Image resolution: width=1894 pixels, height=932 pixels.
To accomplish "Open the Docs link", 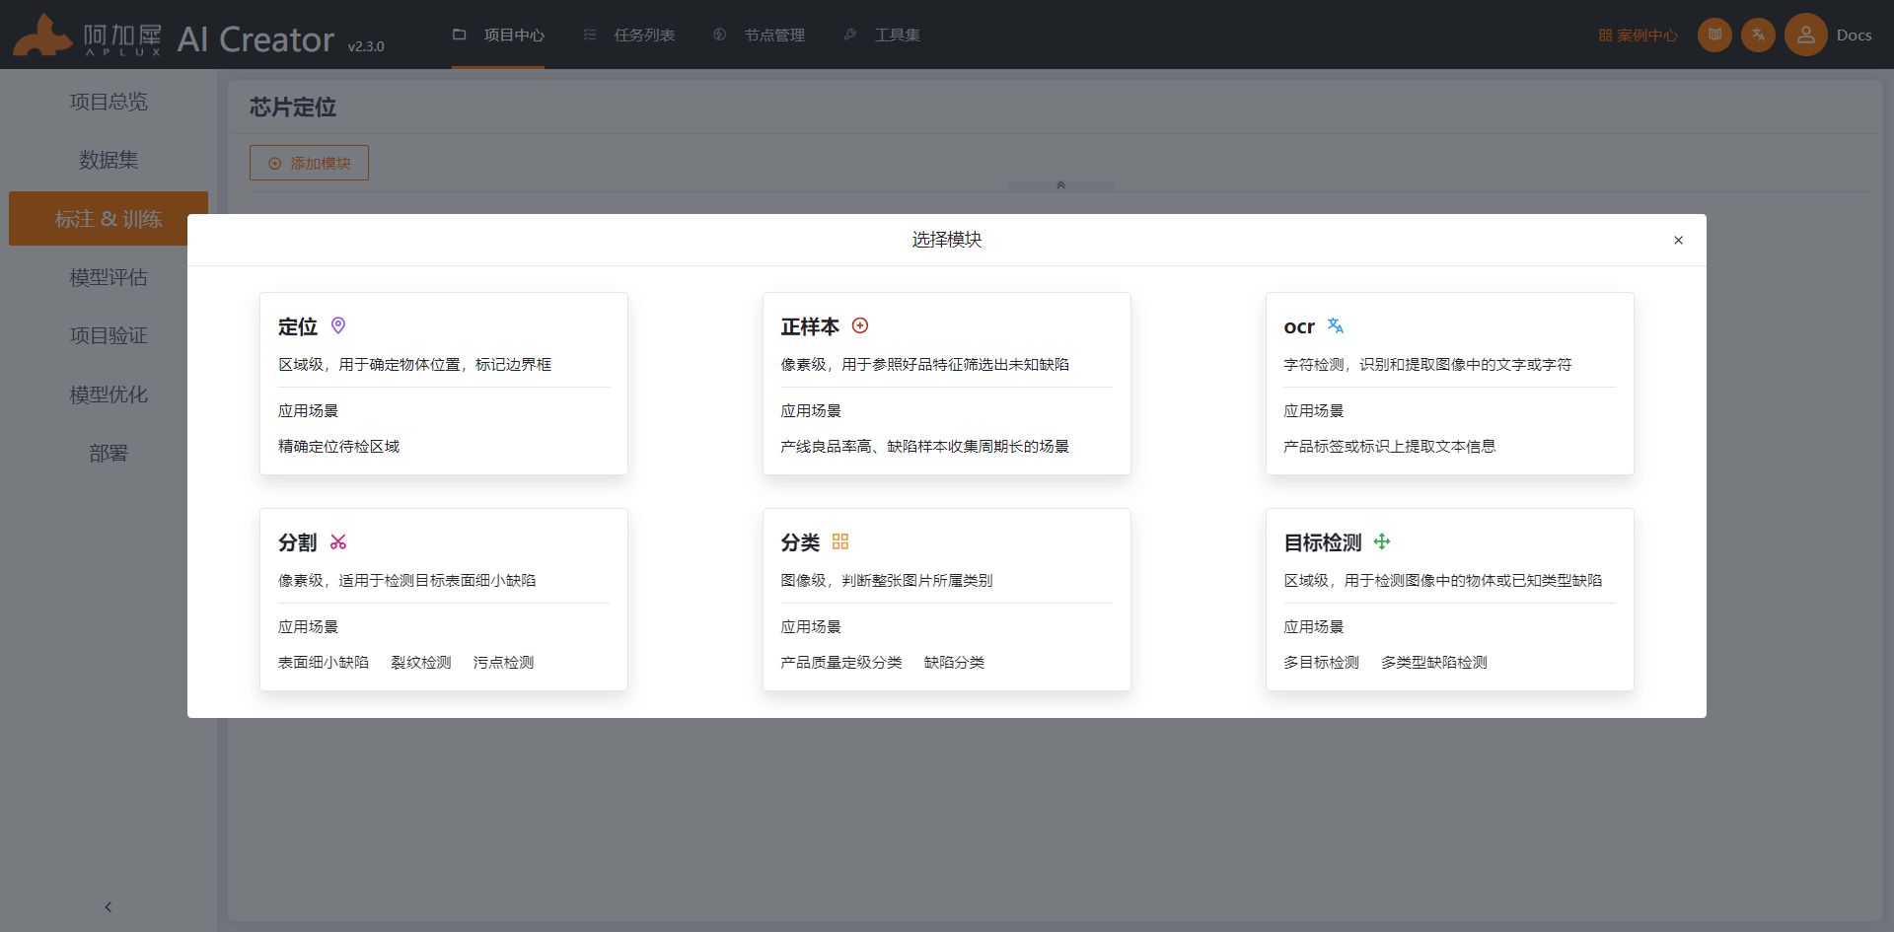I will click(x=1854, y=36).
